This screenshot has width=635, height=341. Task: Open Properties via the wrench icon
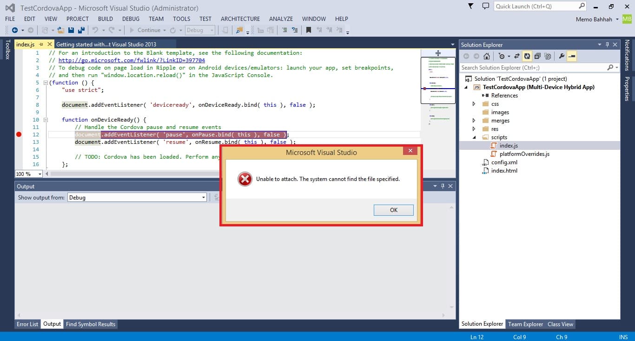point(562,56)
